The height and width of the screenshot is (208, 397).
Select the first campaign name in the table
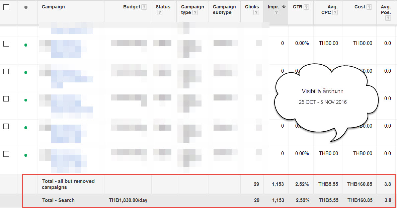tap(65, 49)
